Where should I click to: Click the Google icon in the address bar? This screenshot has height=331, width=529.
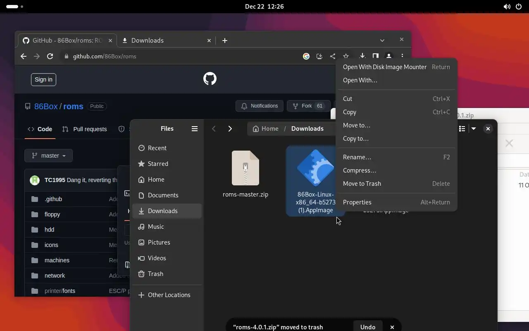click(306, 56)
